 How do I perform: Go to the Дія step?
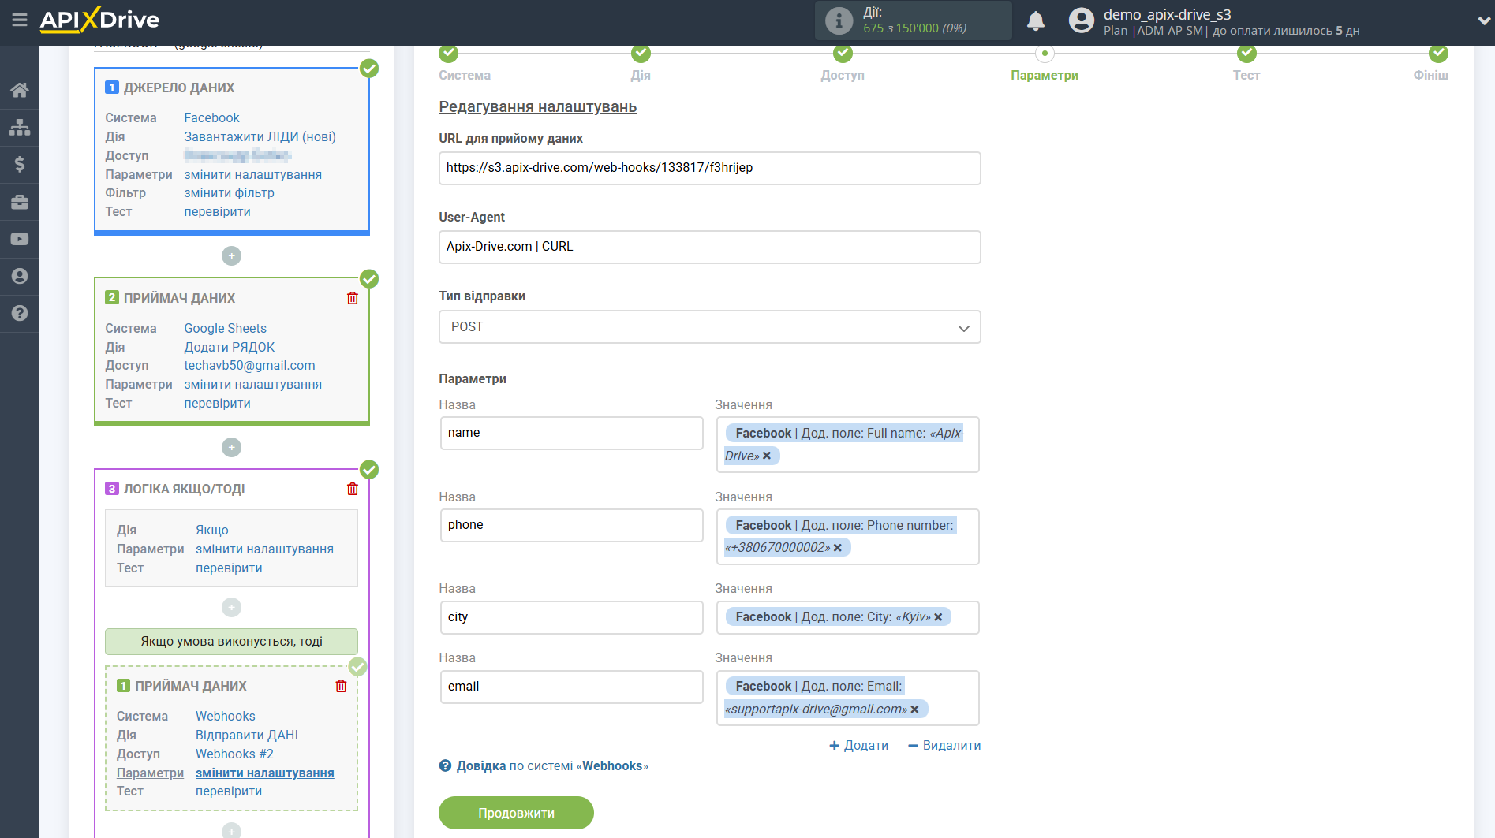pos(641,75)
